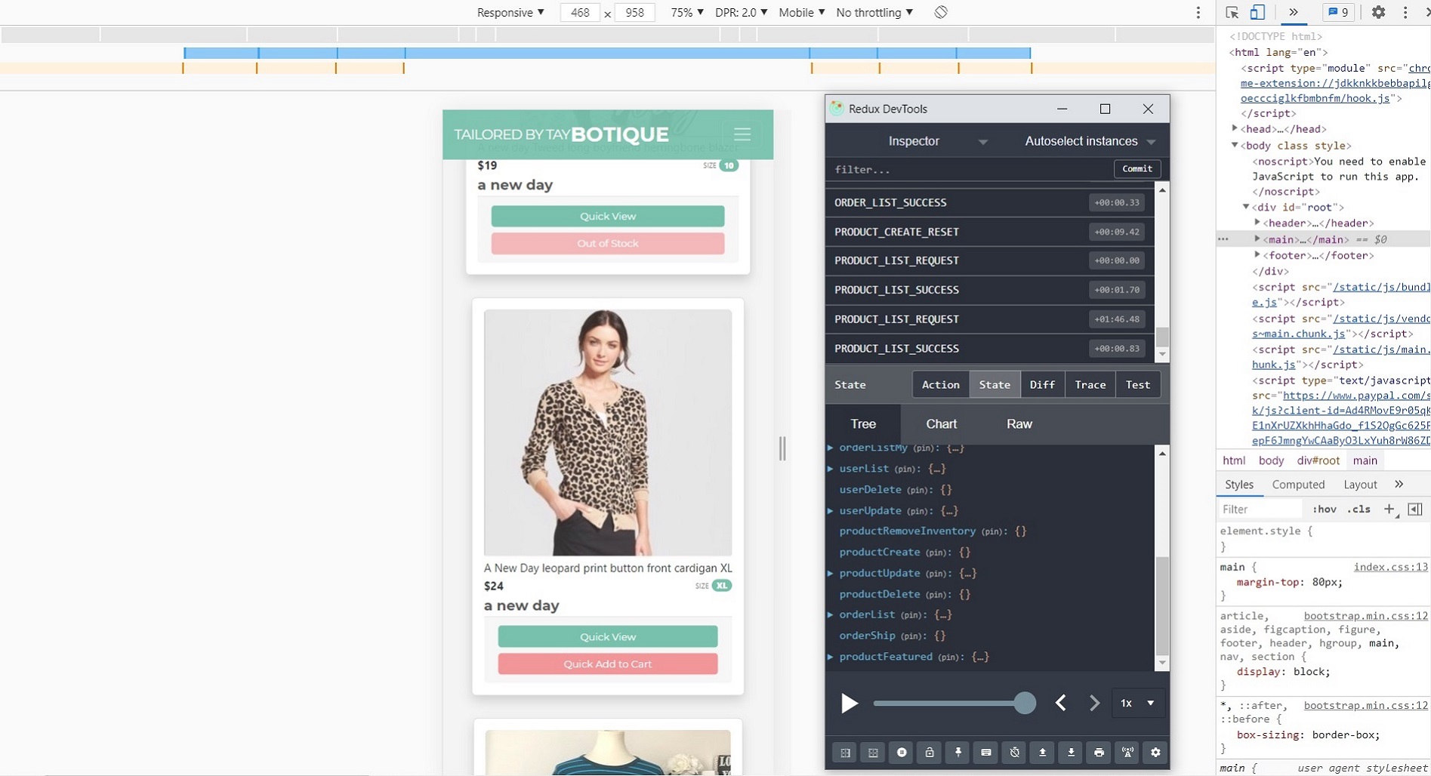
Task: Open the index.css:13 source link
Action: (1390, 567)
